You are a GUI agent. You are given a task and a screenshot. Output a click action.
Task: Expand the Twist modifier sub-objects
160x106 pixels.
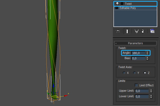(122, 4)
